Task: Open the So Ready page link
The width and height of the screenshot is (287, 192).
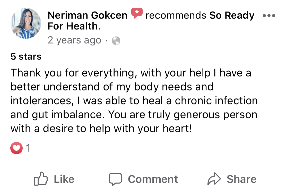Action: click(x=232, y=16)
